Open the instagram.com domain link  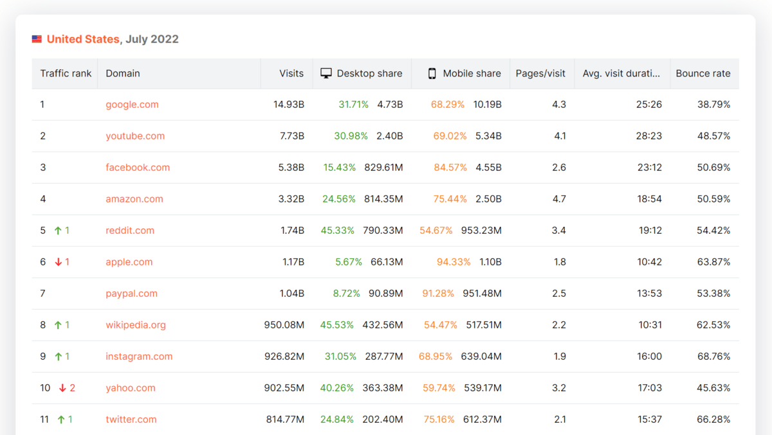139,356
